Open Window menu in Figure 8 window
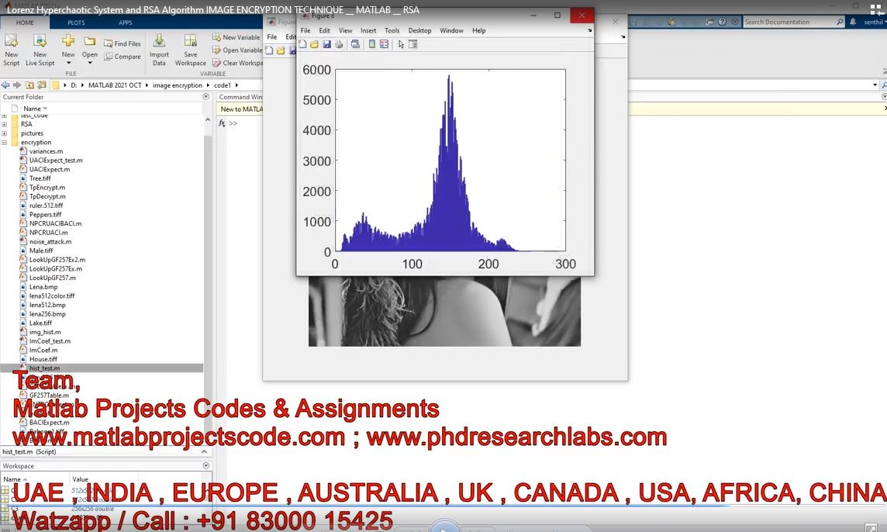887x532 pixels. point(451,30)
